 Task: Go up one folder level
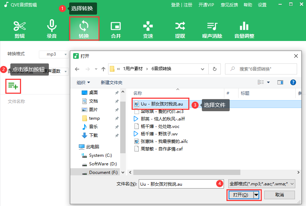(x=103, y=69)
